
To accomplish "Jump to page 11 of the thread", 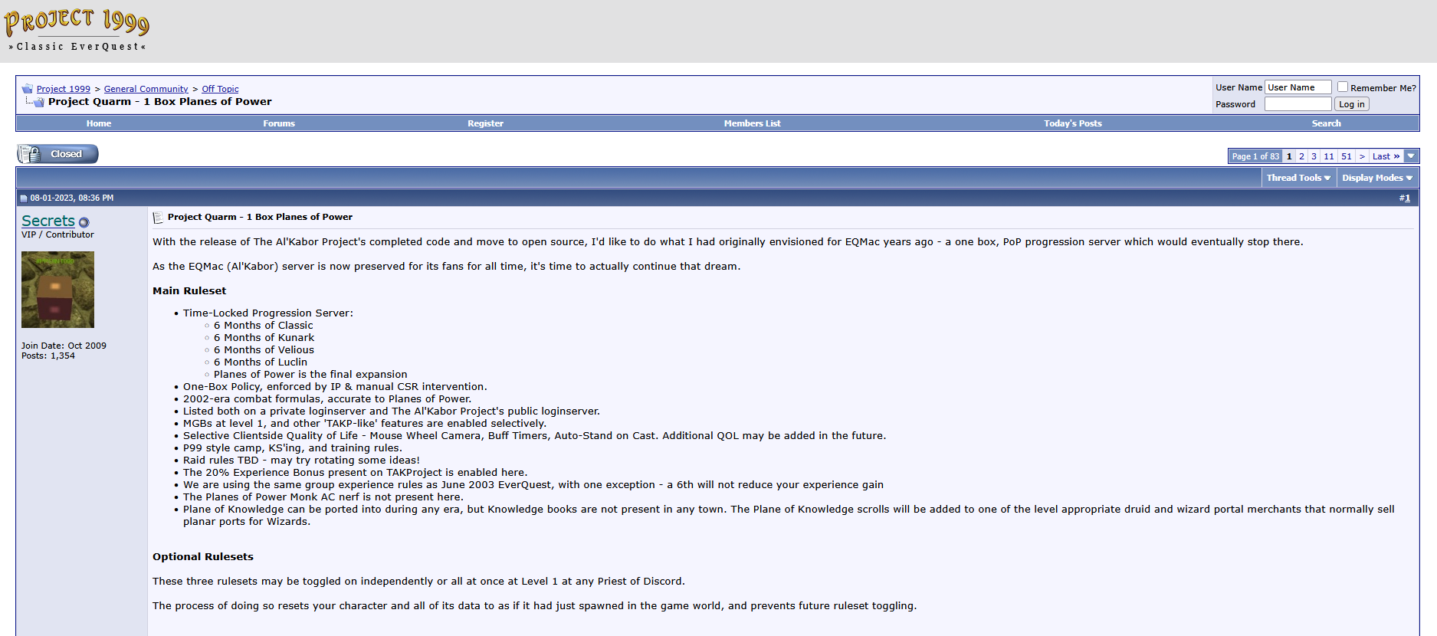I will (x=1329, y=156).
